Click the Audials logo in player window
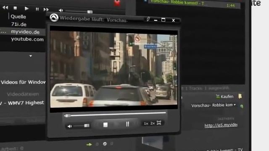 click(x=54, y=18)
